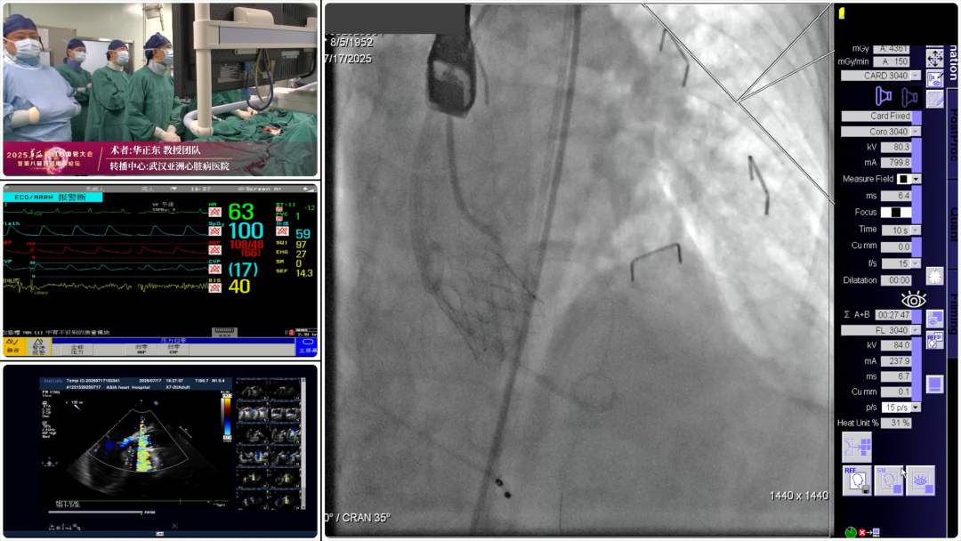961x541 pixels.
Task: Open the f/s 15 dropdown
Action: coord(916,263)
